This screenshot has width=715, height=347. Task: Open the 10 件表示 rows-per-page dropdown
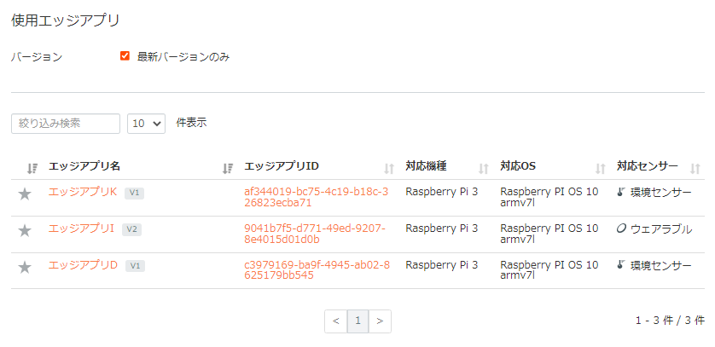point(147,124)
